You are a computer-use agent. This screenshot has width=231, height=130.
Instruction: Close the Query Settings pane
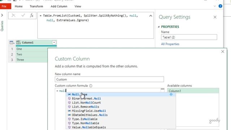215,17
